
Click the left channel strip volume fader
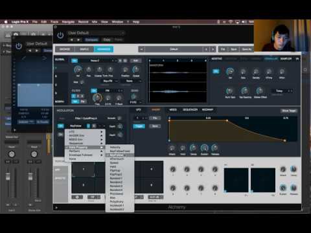[x=8, y=176]
